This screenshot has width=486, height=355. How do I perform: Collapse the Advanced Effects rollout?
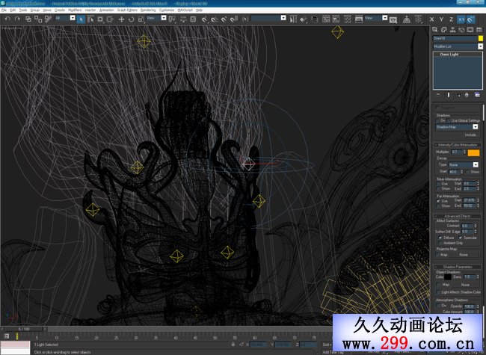click(457, 216)
